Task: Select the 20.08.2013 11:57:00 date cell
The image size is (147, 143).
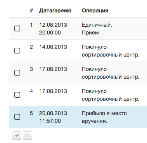Action: 53,117
